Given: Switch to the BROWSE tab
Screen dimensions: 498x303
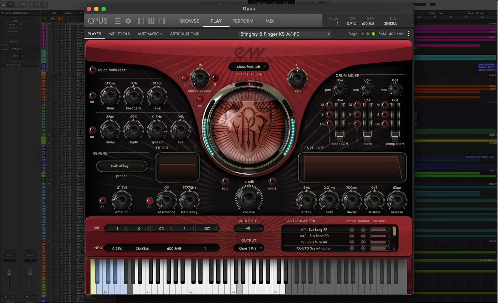Looking at the screenshot, I should click(x=189, y=21).
